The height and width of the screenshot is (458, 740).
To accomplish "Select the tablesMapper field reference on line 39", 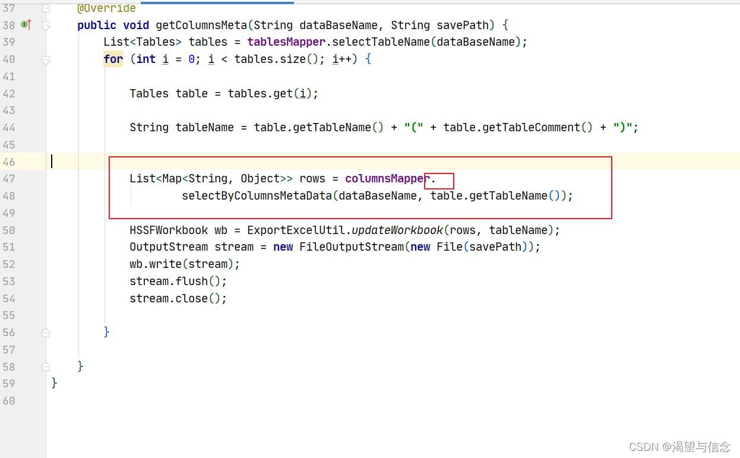I will [x=286, y=42].
